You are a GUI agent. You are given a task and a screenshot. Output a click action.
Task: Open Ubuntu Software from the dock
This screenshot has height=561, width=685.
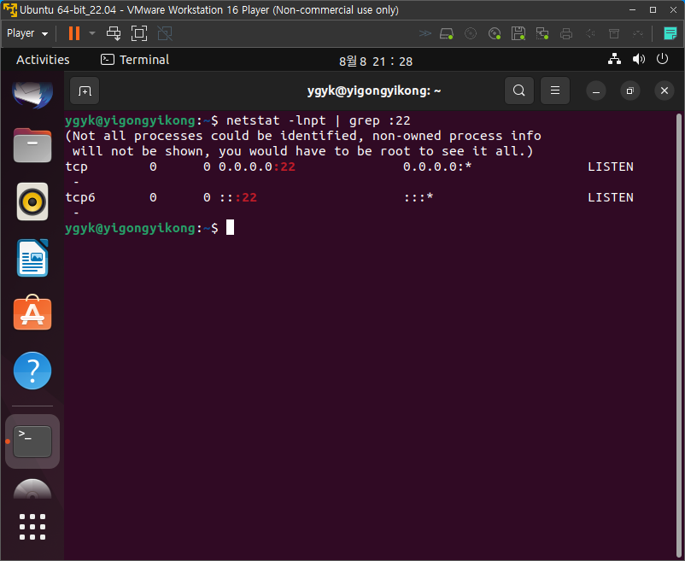click(32, 313)
